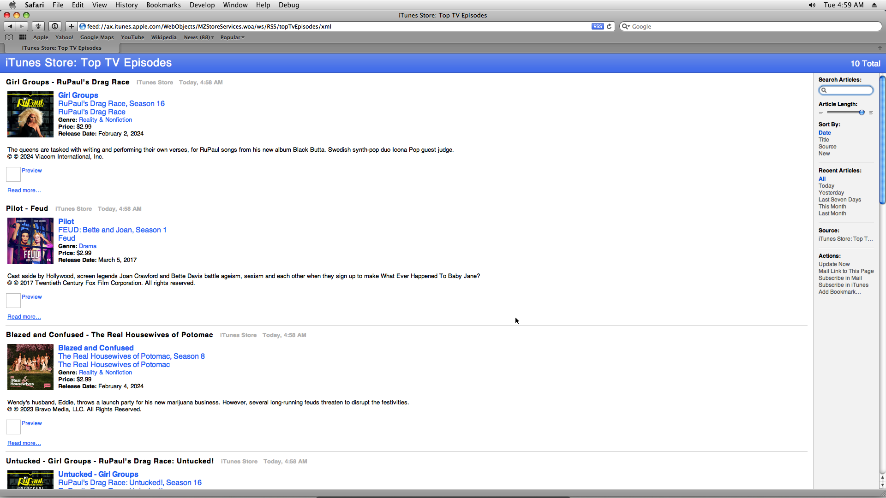The height and width of the screenshot is (498, 886).
Task: Open the Safari menu
Action: click(x=35, y=5)
